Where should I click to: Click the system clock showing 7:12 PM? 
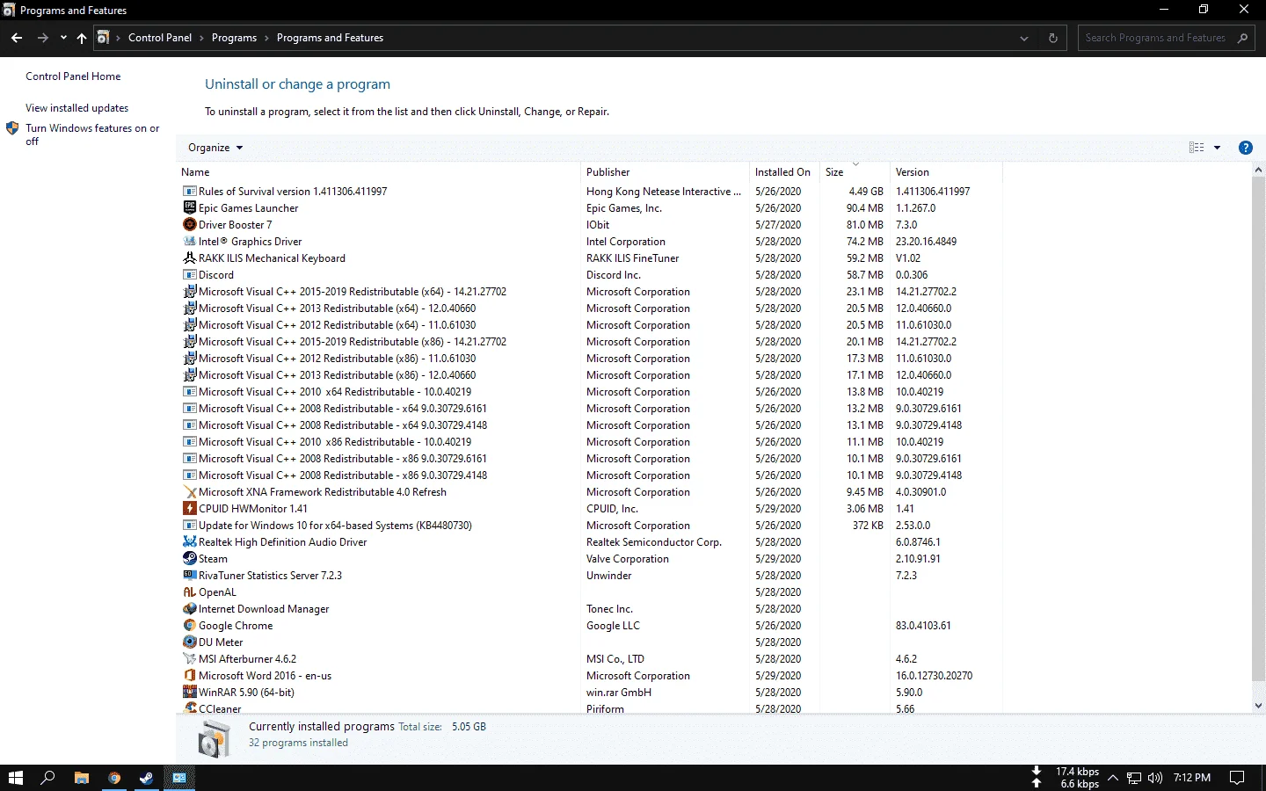click(x=1192, y=778)
